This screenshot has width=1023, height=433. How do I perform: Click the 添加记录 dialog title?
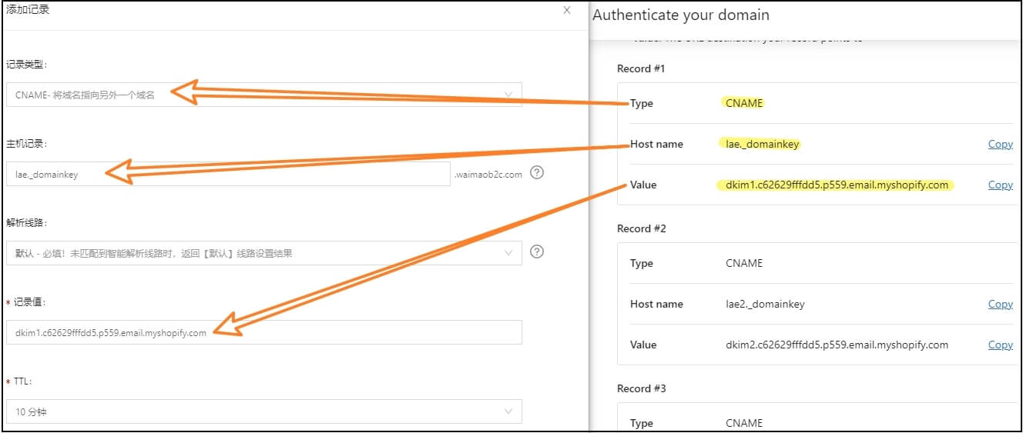28,10
